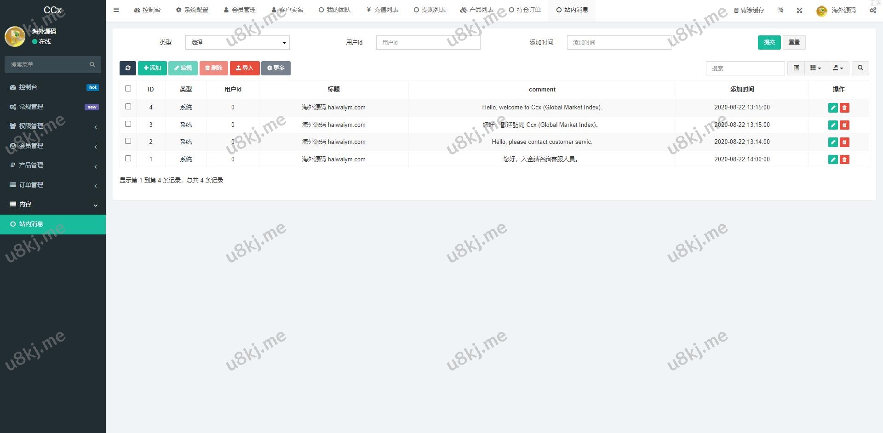This screenshot has height=433, width=883.
Task: Toggle the table card view icon
Action: click(796, 68)
